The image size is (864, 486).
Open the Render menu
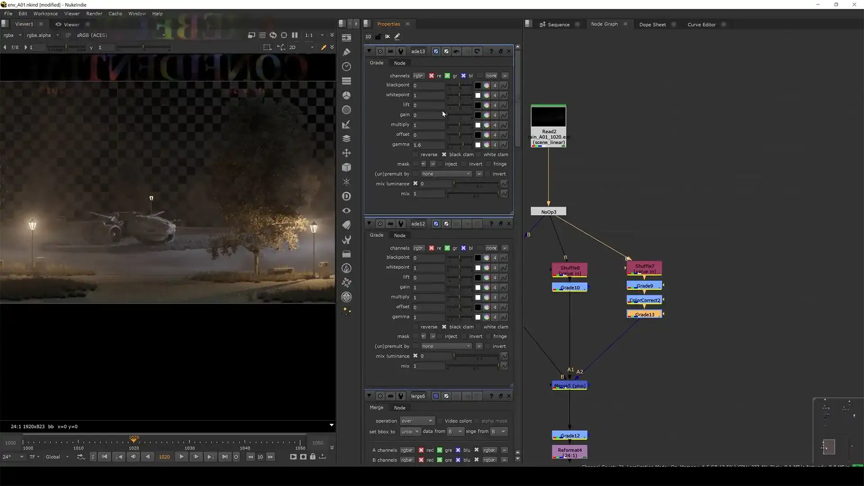pyautogui.click(x=94, y=13)
